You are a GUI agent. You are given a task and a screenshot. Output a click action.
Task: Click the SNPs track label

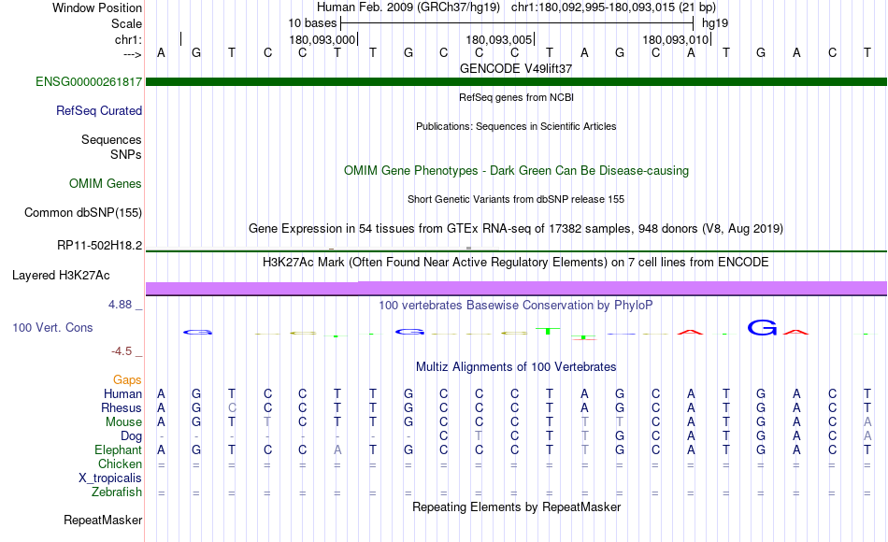point(126,154)
